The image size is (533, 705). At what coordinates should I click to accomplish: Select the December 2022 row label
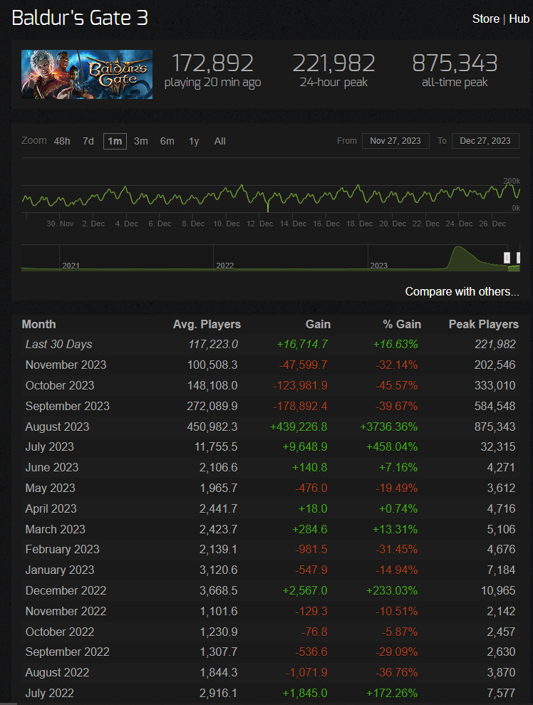pos(66,591)
